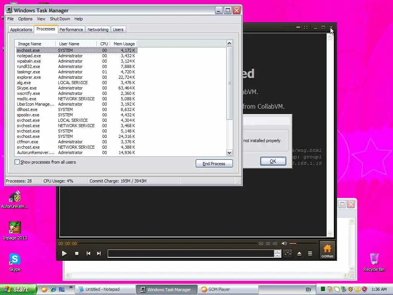Select the taskmgr.exe process row
This screenshot has height=295, width=393.
76,72
